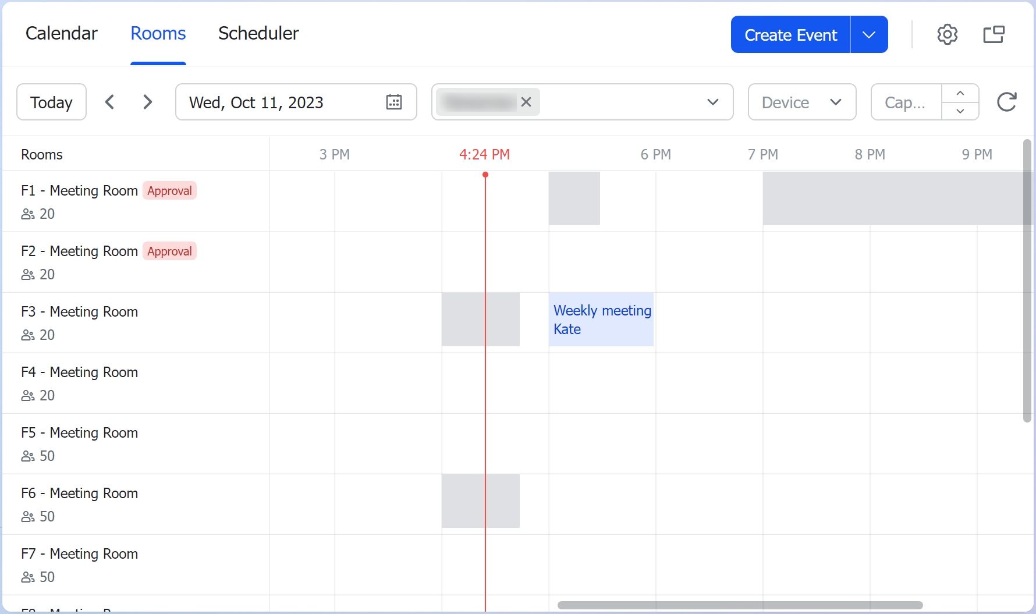Refresh the room schedule view
The image size is (1036, 614).
coord(1007,102)
